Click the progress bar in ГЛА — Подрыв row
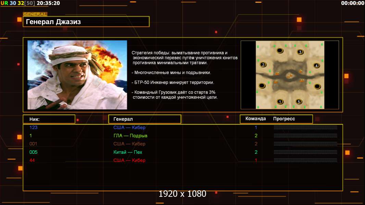The image size is (365, 205). pos(305,136)
